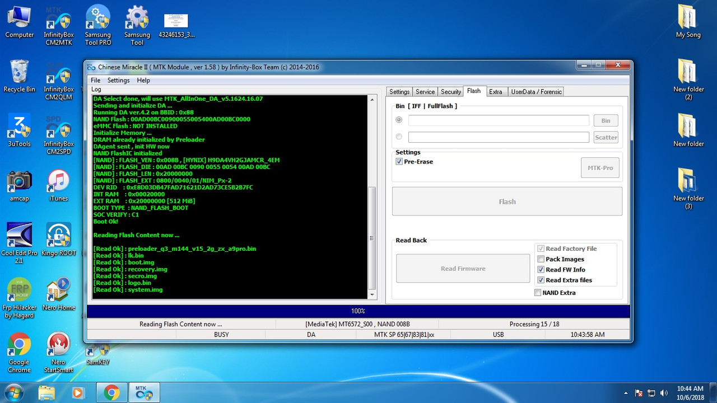
Task: Click the Bin file path field
Action: pyautogui.click(x=499, y=120)
